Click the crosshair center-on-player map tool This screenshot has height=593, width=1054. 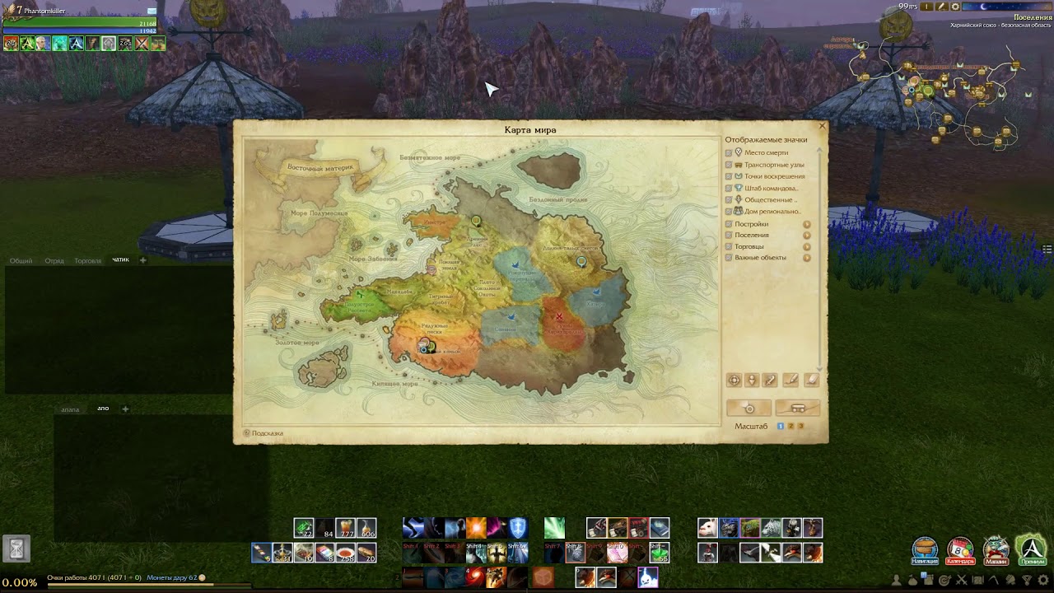(734, 380)
